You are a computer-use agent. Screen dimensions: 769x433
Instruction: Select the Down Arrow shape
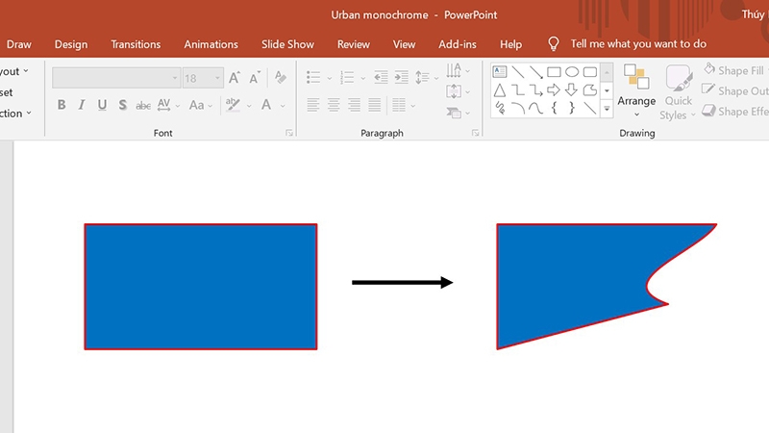pyautogui.click(x=572, y=90)
